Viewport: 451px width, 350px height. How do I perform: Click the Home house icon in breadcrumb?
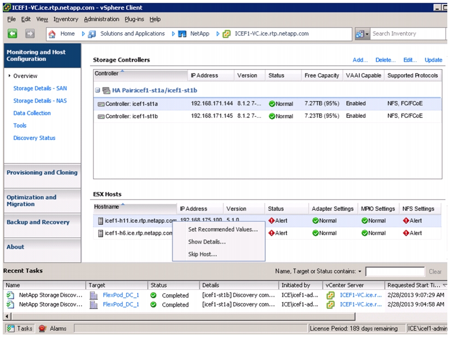(52, 34)
